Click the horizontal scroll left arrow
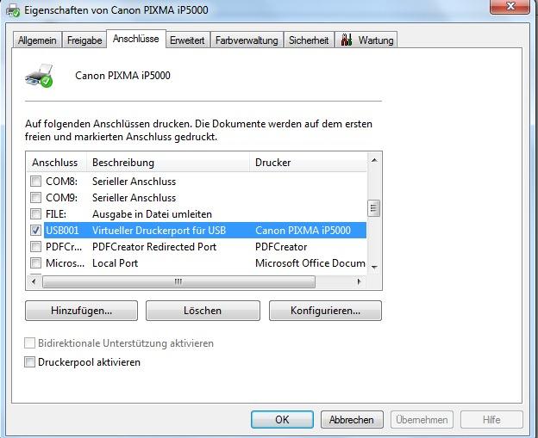Screen dimensions: 538x438 (34, 281)
